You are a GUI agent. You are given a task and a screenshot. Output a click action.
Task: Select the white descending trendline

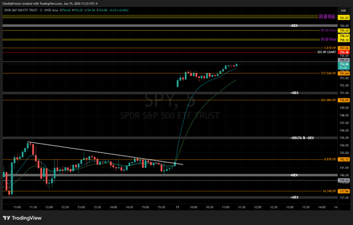click(105, 153)
